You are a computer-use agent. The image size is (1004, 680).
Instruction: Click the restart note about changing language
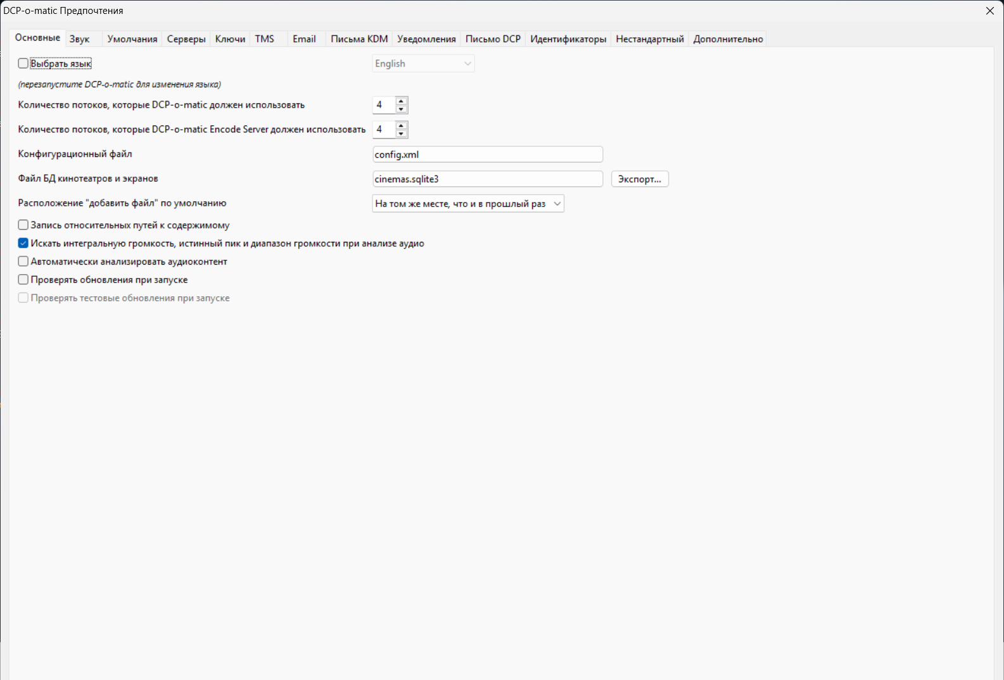click(x=120, y=84)
